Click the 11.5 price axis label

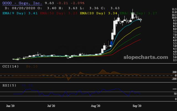pyautogui.click(x=174, y=9)
